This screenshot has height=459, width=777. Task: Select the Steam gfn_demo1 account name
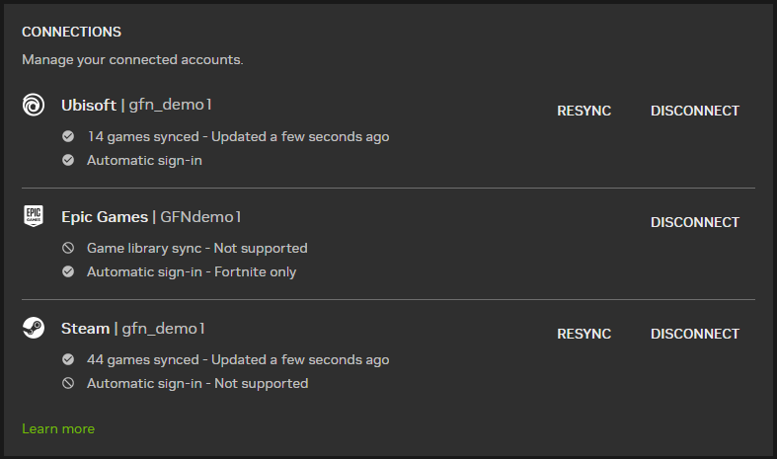164,328
